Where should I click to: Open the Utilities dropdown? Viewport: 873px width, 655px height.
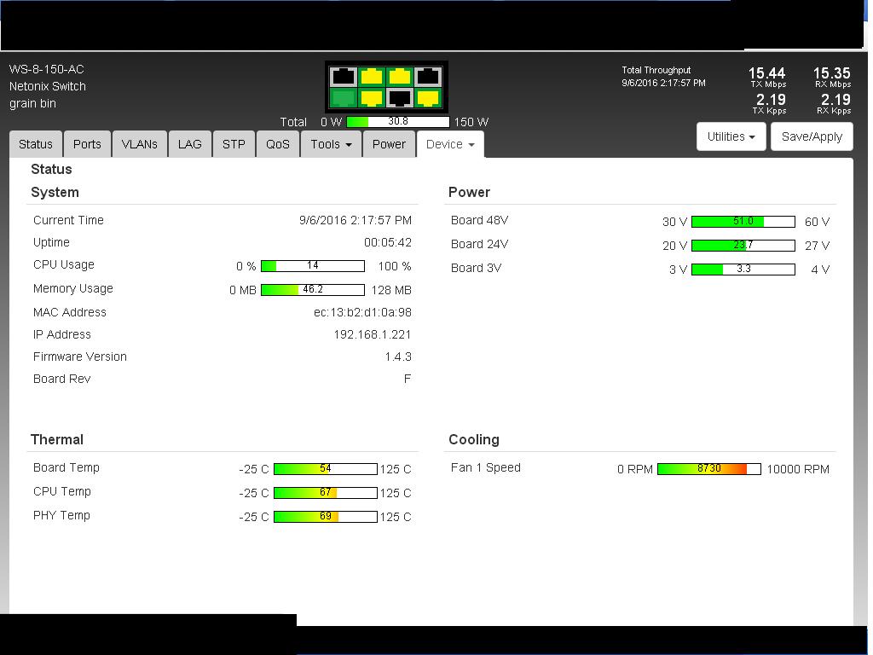click(x=731, y=136)
